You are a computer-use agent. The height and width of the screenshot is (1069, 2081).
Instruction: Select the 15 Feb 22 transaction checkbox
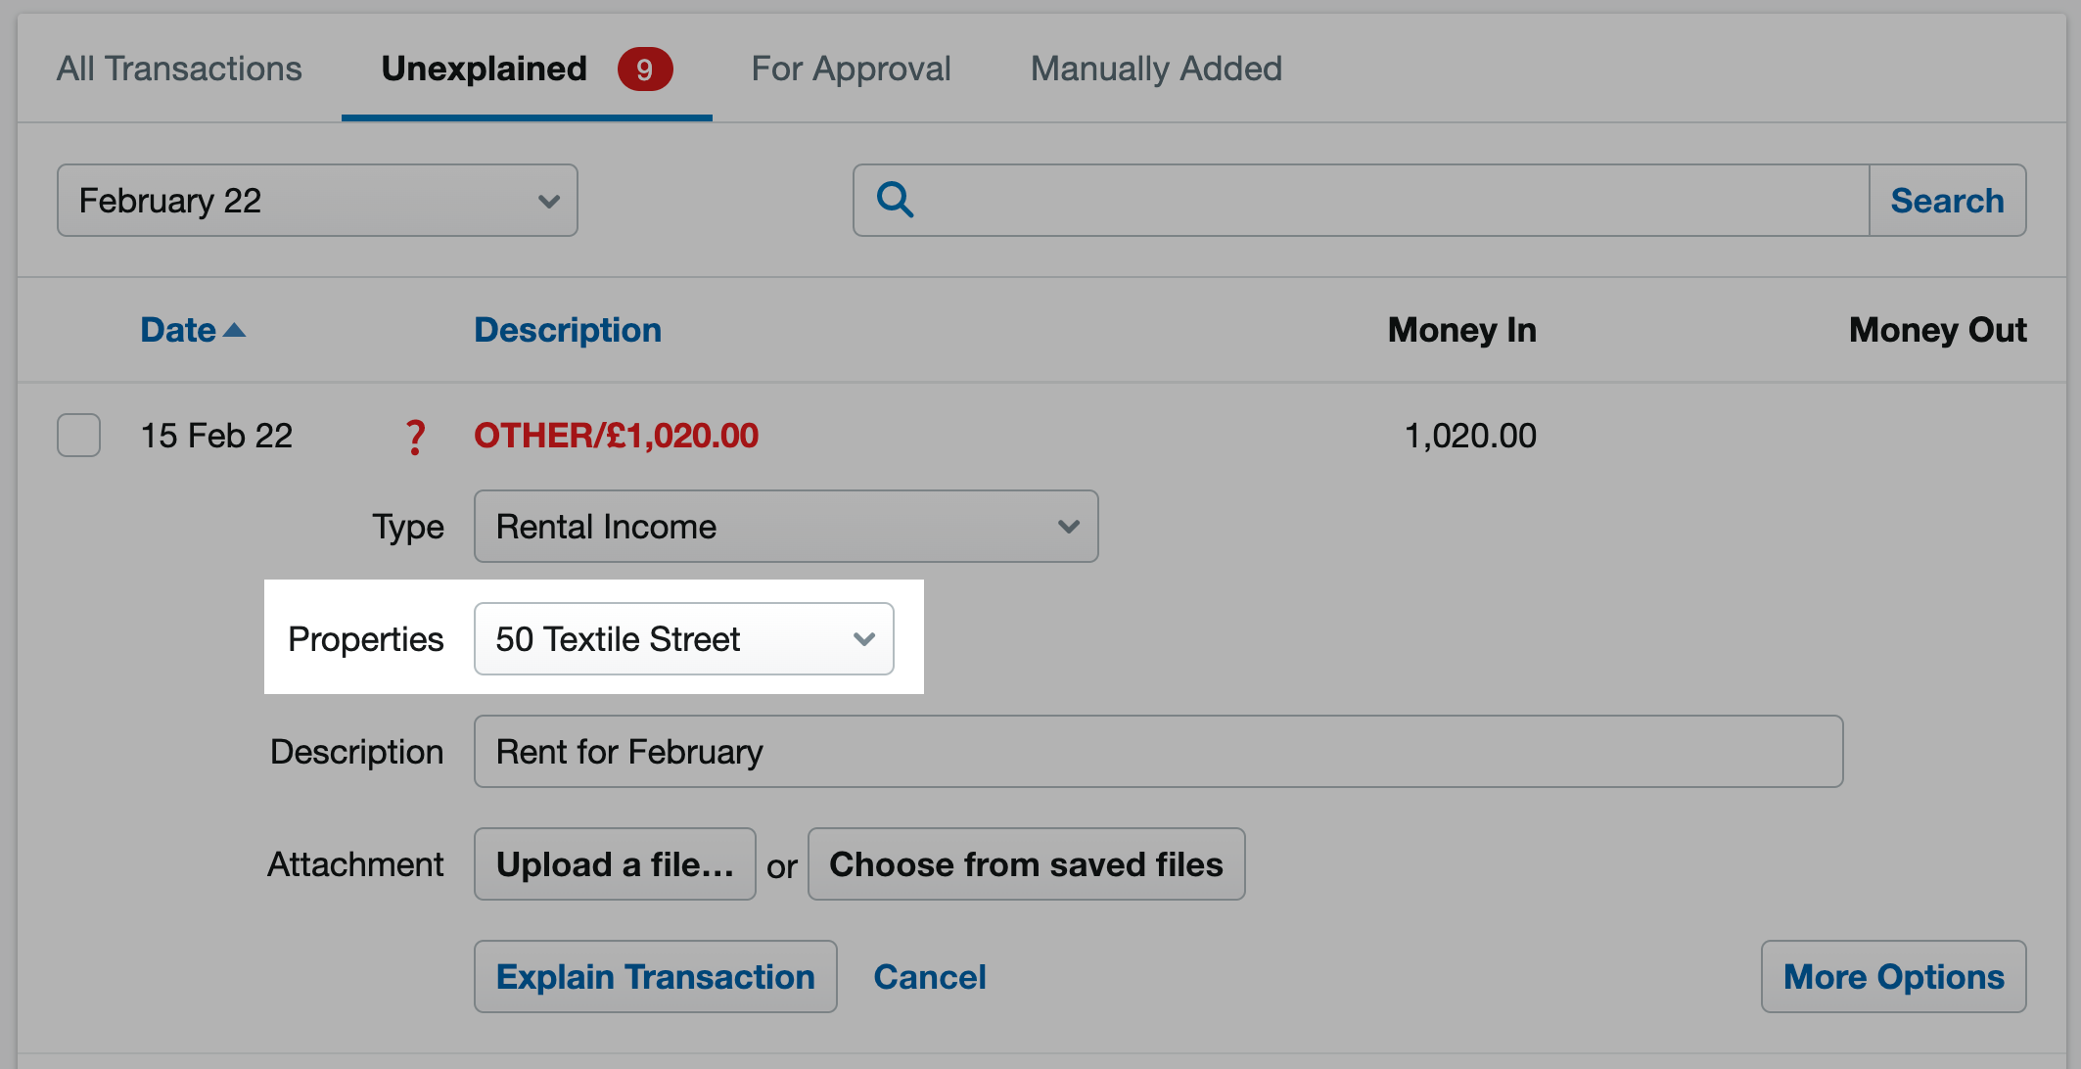[78, 436]
